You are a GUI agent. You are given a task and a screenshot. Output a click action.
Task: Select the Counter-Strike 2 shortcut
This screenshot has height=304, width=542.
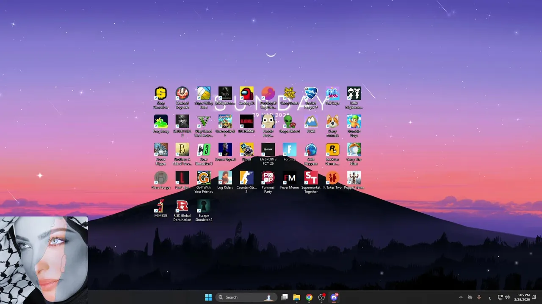point(246,182)
